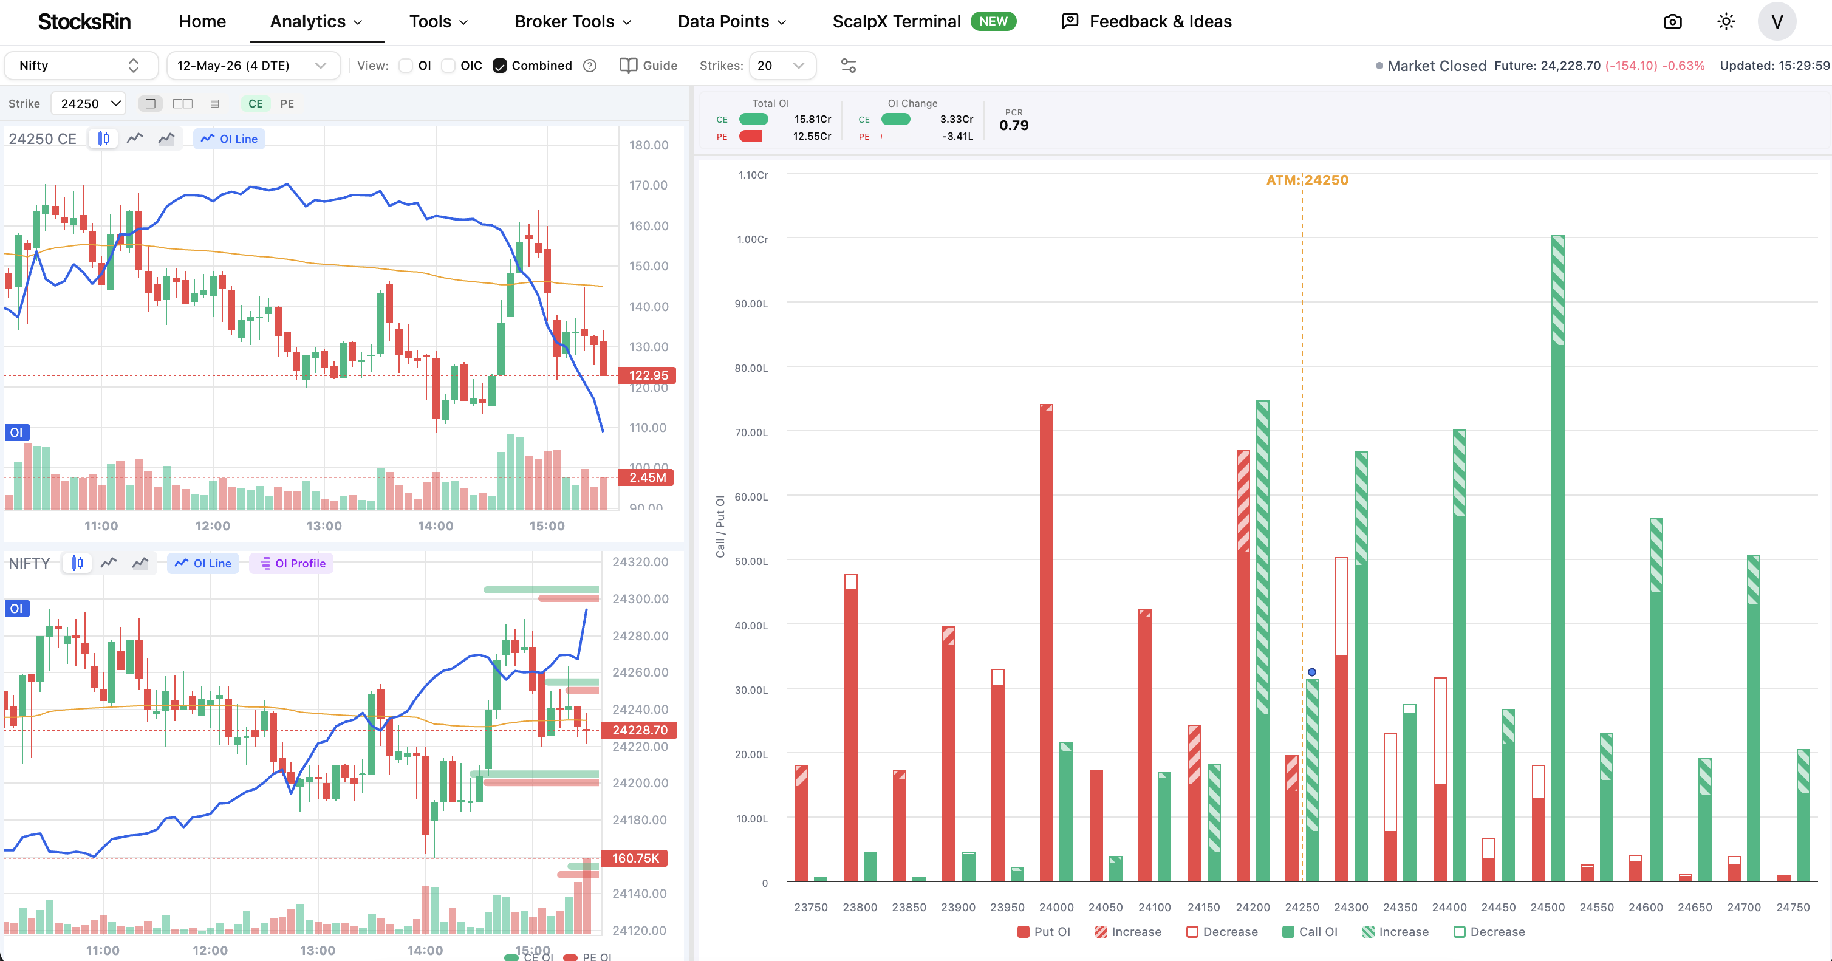Viewport: 1832px width, 961px height.
Task: Open the Nifty symbol selector
Action: click(x=80, y=66)
